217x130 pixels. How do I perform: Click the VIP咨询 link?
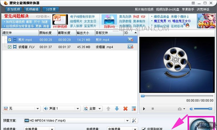(42, 17)
